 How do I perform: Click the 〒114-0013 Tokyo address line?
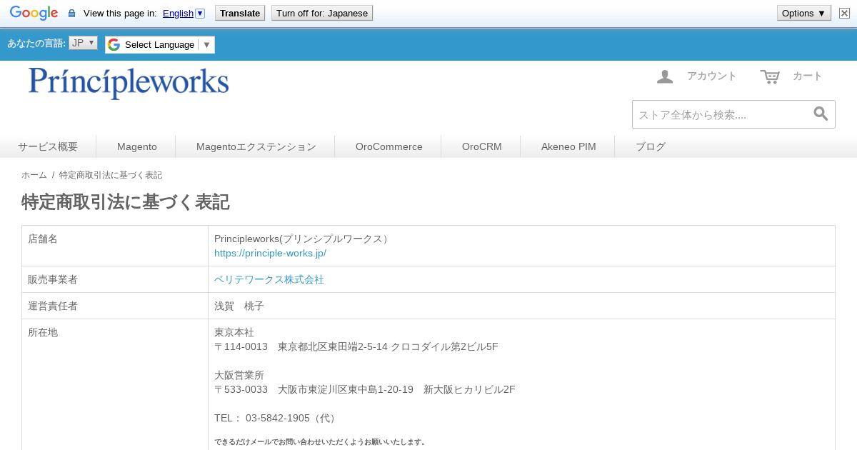coord(356,346)
